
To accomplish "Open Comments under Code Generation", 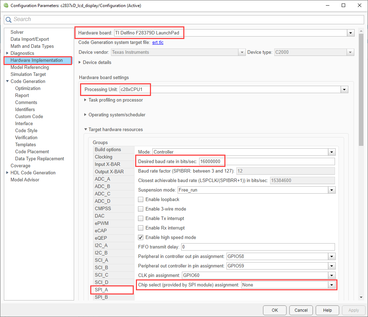I will point(26,102).
